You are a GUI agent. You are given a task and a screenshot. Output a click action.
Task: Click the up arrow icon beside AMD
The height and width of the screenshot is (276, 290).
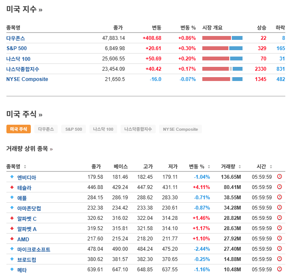coord(12,239)
